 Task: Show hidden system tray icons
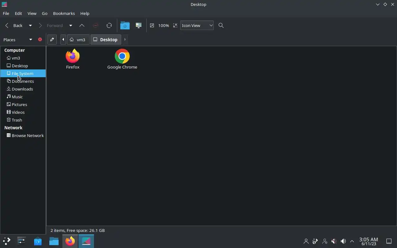(x=352, y=241)
